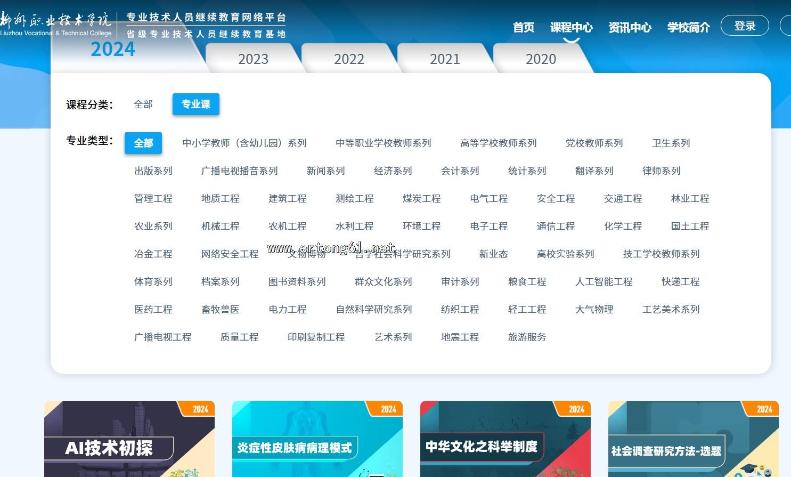Choose the 会计系列 category

[460, 171]
